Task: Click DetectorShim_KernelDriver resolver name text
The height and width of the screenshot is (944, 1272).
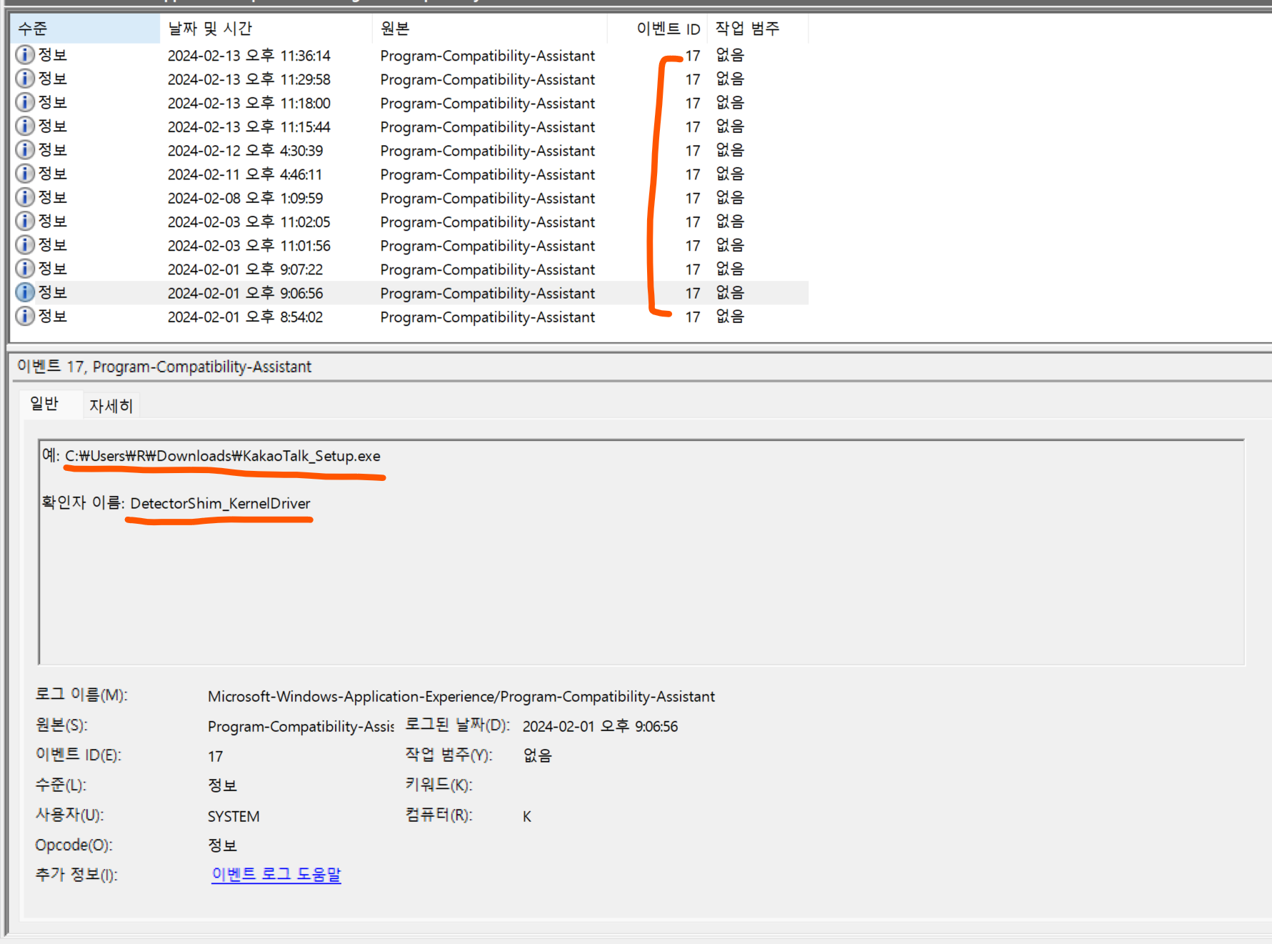Action: [x=220, y=504]
